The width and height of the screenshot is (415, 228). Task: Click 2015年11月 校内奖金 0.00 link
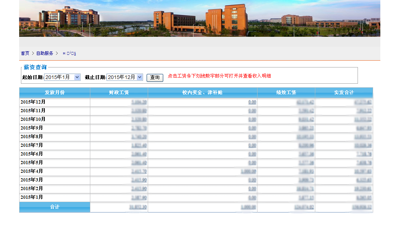252,111
